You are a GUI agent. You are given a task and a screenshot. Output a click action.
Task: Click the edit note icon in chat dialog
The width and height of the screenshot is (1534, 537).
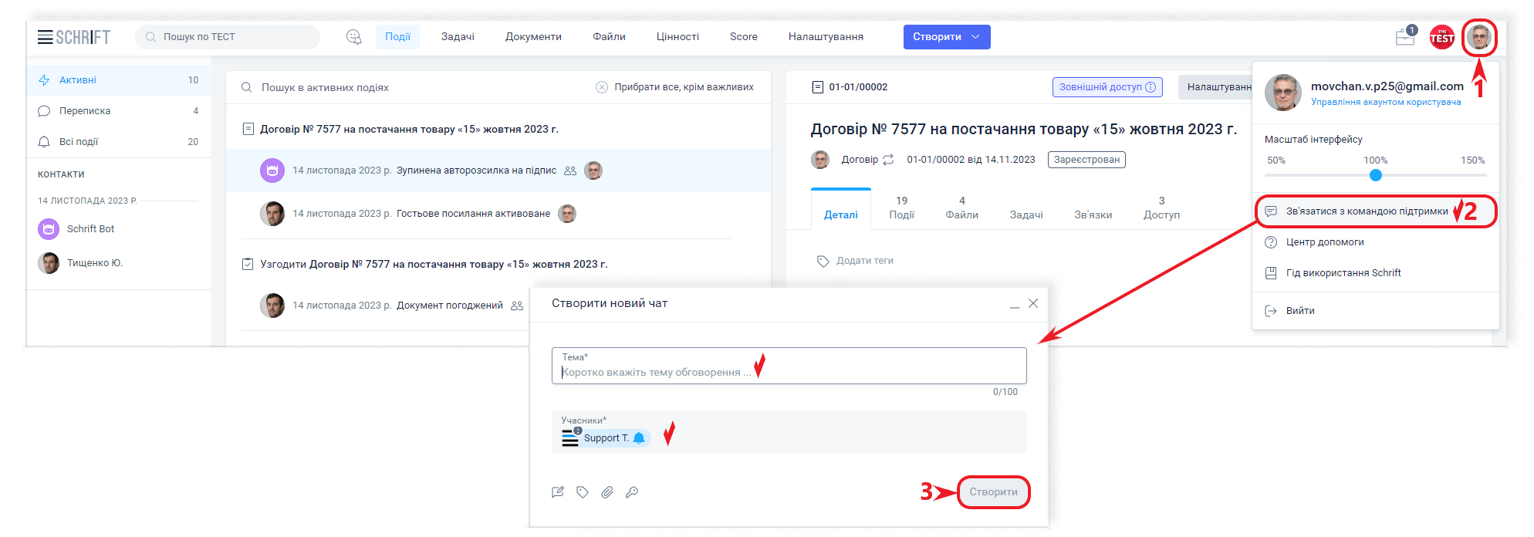(x=558, y=492)
